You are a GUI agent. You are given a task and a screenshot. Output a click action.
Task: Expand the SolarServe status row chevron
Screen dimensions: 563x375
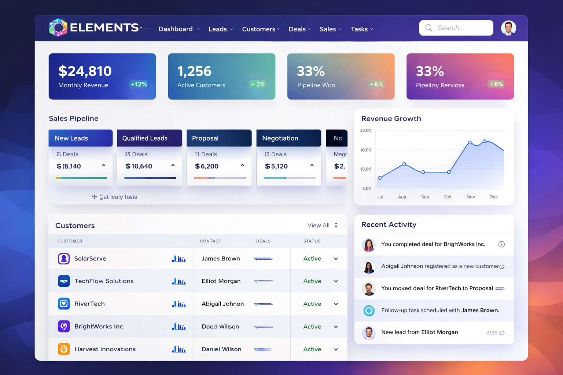336,259
